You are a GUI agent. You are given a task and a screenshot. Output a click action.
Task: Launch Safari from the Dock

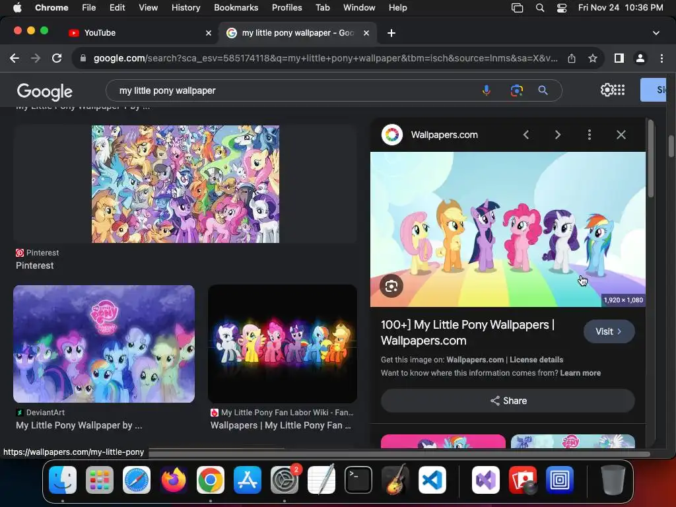pos(137,480)
